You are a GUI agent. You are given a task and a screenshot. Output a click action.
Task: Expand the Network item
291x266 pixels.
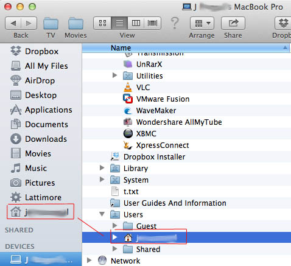[x=89, y=260]
